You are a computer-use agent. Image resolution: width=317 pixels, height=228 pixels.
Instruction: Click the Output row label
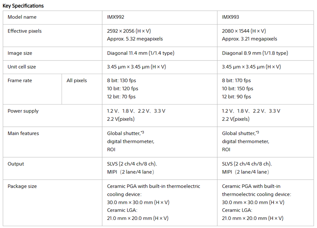[16, 164]
